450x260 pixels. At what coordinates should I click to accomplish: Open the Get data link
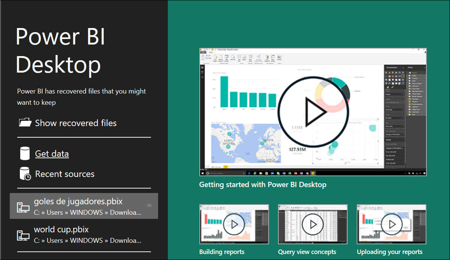pyautogui.click(x=52, y=154)
